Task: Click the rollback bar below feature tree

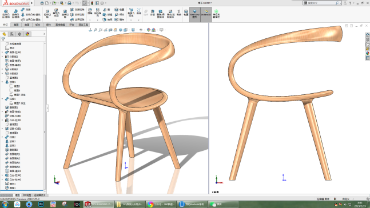Action: pyautogui.click(x=22, y=190)
